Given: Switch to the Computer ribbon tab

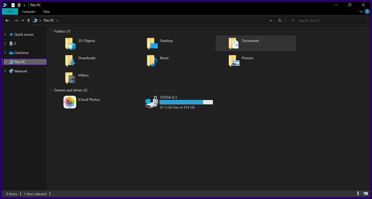Looking at the screenshot, I should point(28,11).
